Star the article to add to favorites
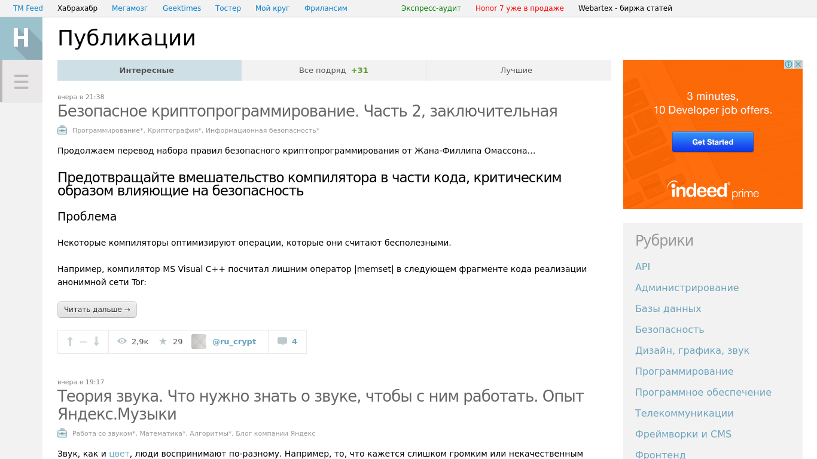Image resolution: width=817 pixels, height=459 pixels. click(162, 341)
